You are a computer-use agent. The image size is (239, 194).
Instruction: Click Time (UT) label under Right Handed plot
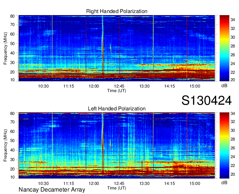tap(117, 91)
